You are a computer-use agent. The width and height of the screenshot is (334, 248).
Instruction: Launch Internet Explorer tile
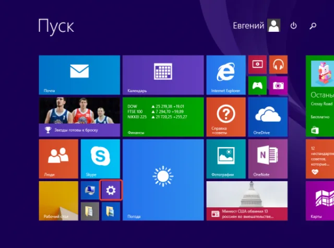click(x=226, y=75)
